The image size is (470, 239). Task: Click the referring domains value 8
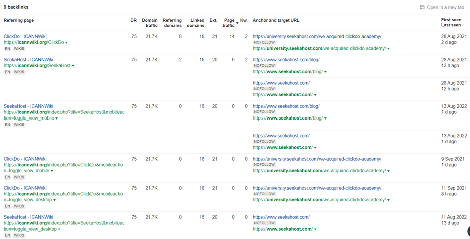[x=180, y=36]
